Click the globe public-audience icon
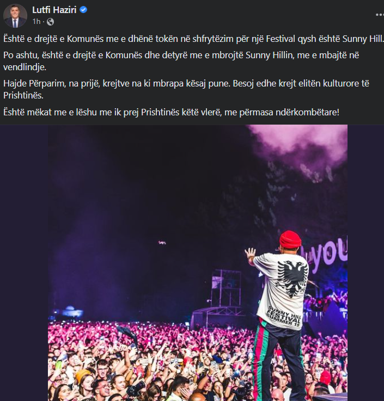 [x=51, y=22]
